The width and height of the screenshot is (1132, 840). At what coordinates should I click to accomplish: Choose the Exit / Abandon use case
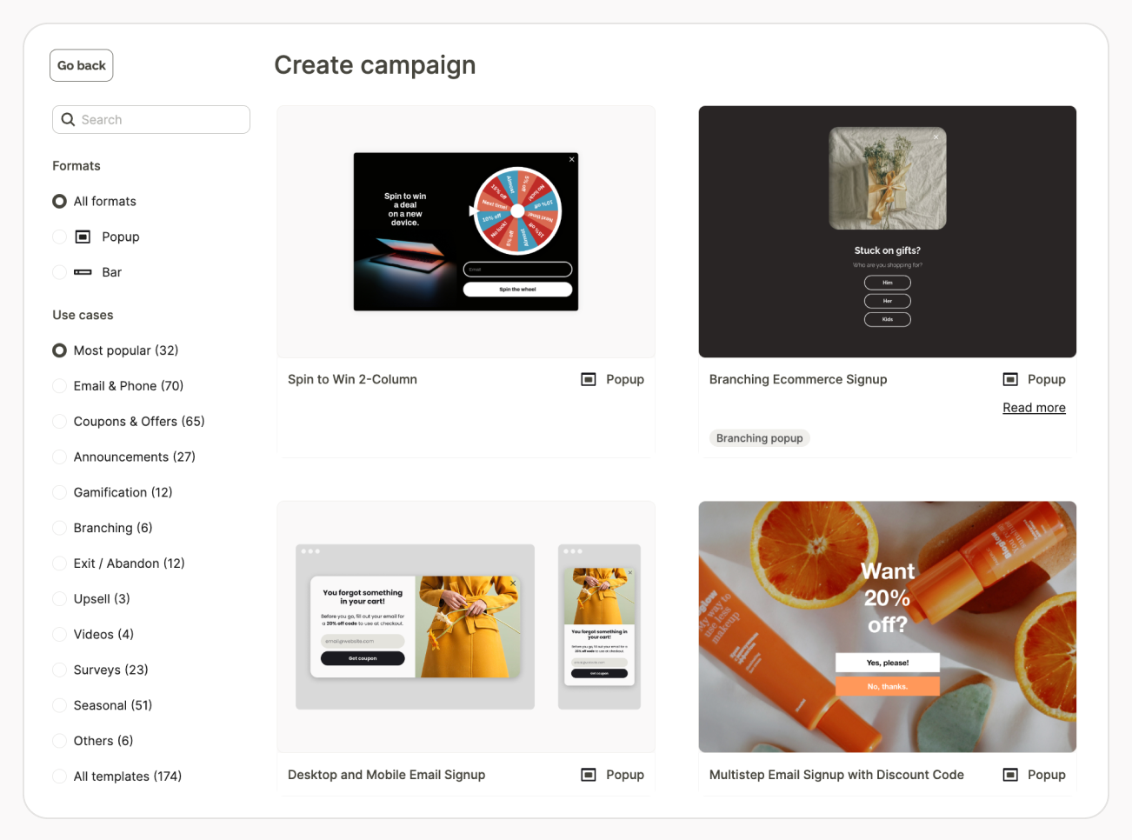tap(60, 563)
